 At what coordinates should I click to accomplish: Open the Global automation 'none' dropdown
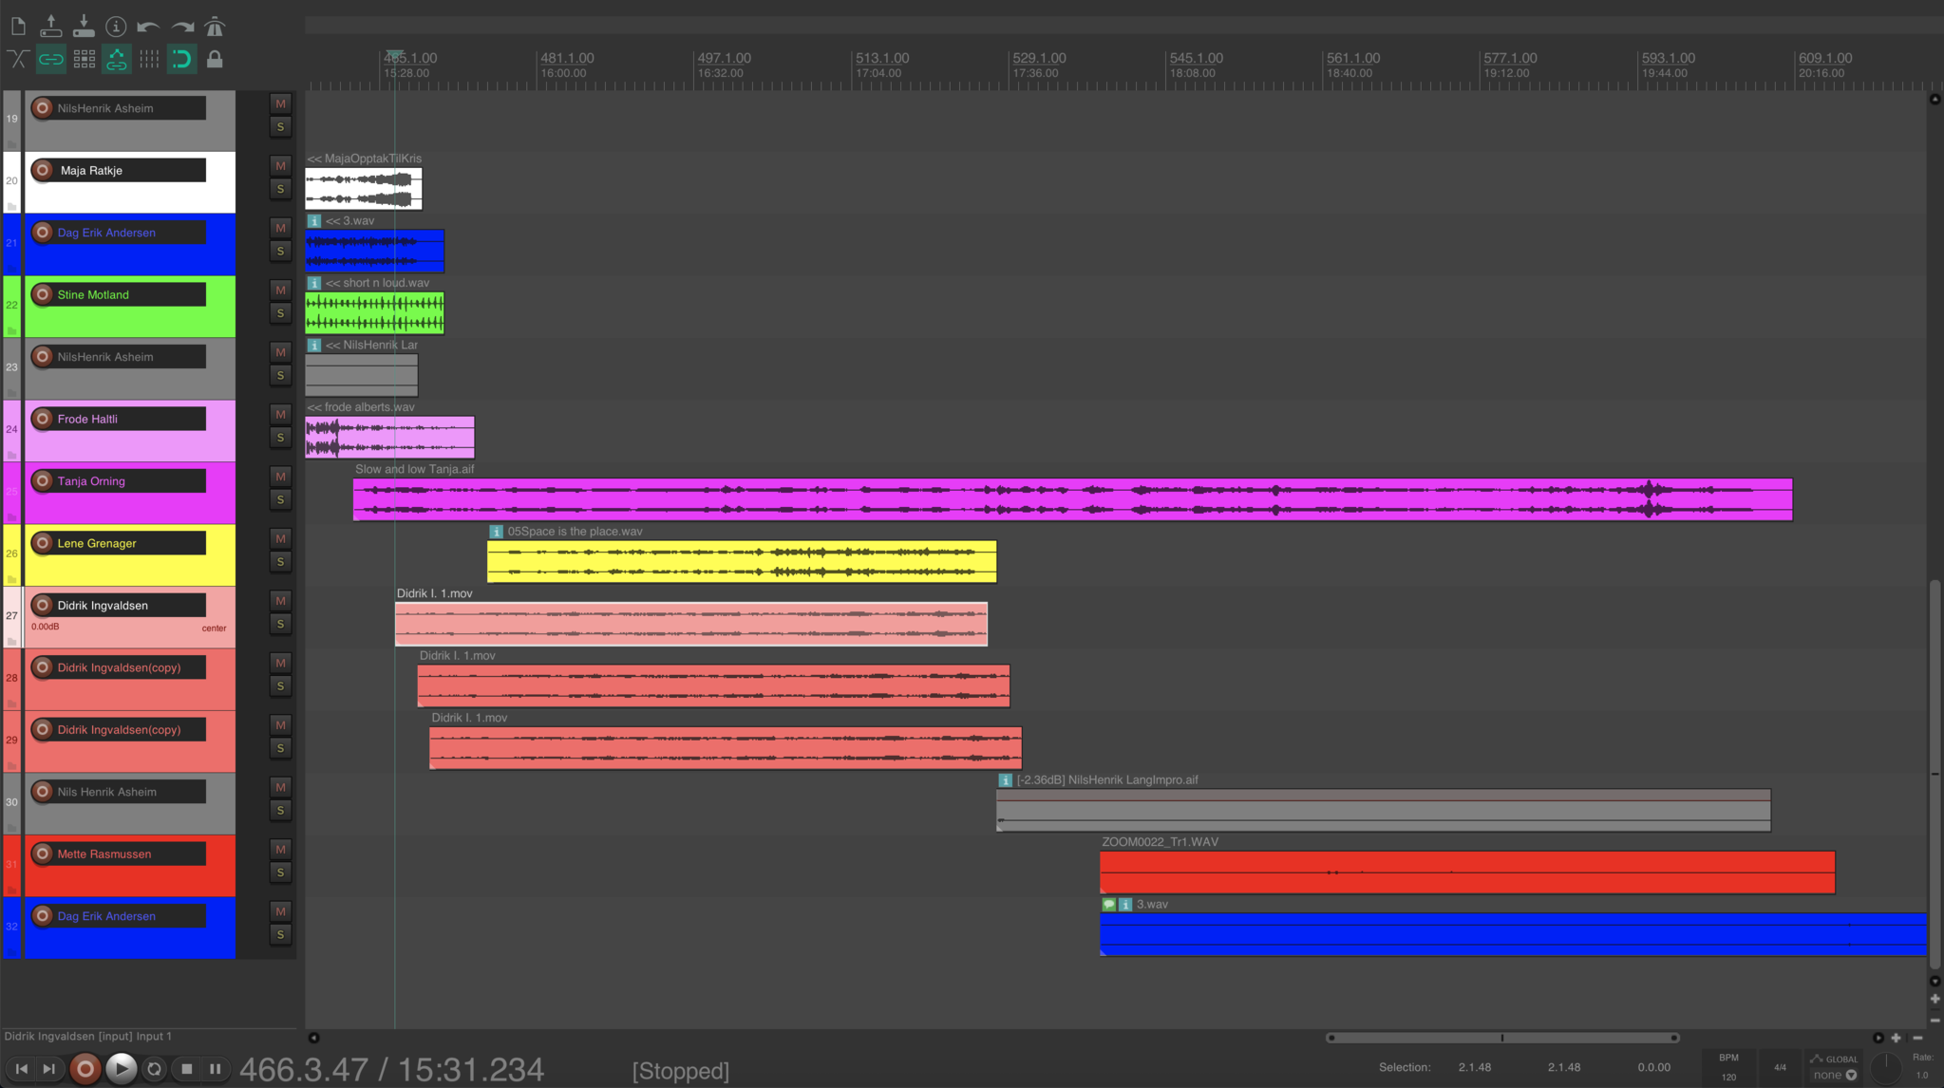(x=1834, y=1076)
